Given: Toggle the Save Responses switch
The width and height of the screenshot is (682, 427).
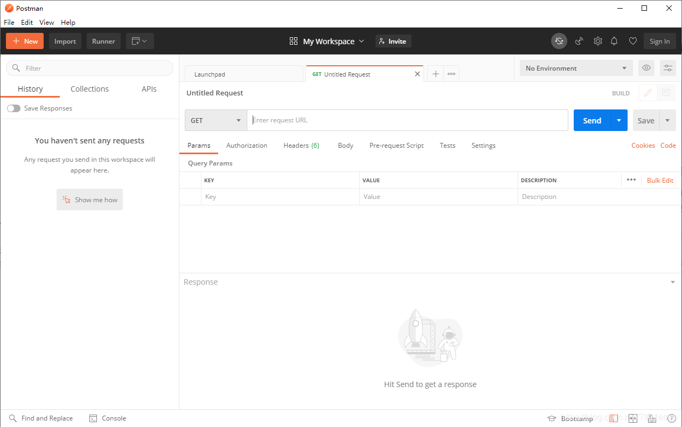Looking at the screenshot, I should [x=13, y=108].
